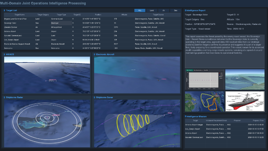Click the radar center marker in Shipborne Radar
Image resolution: width=268 pixels, height=151 pixels.
tap(47, 117)
